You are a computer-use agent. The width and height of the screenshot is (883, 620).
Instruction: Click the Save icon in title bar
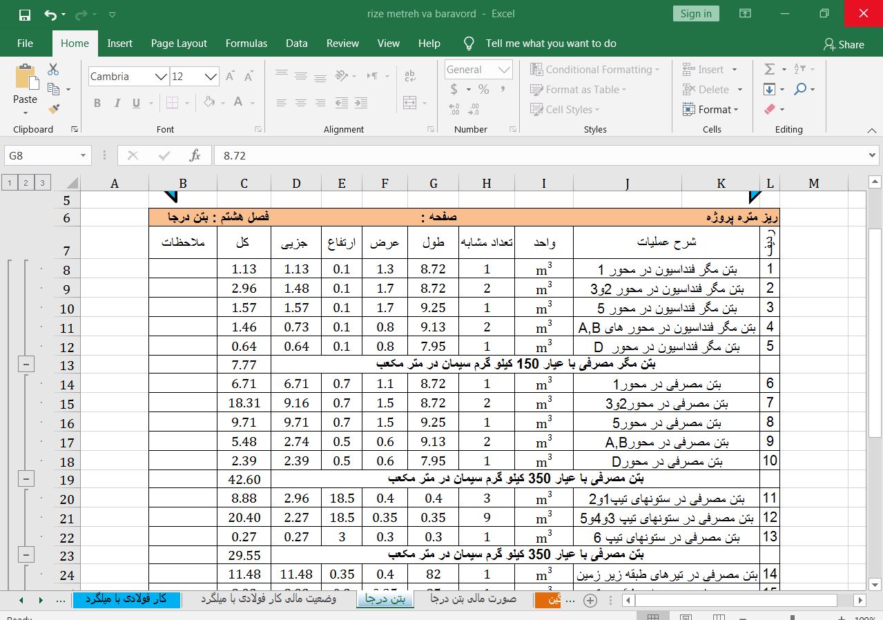tap(24, 14)
